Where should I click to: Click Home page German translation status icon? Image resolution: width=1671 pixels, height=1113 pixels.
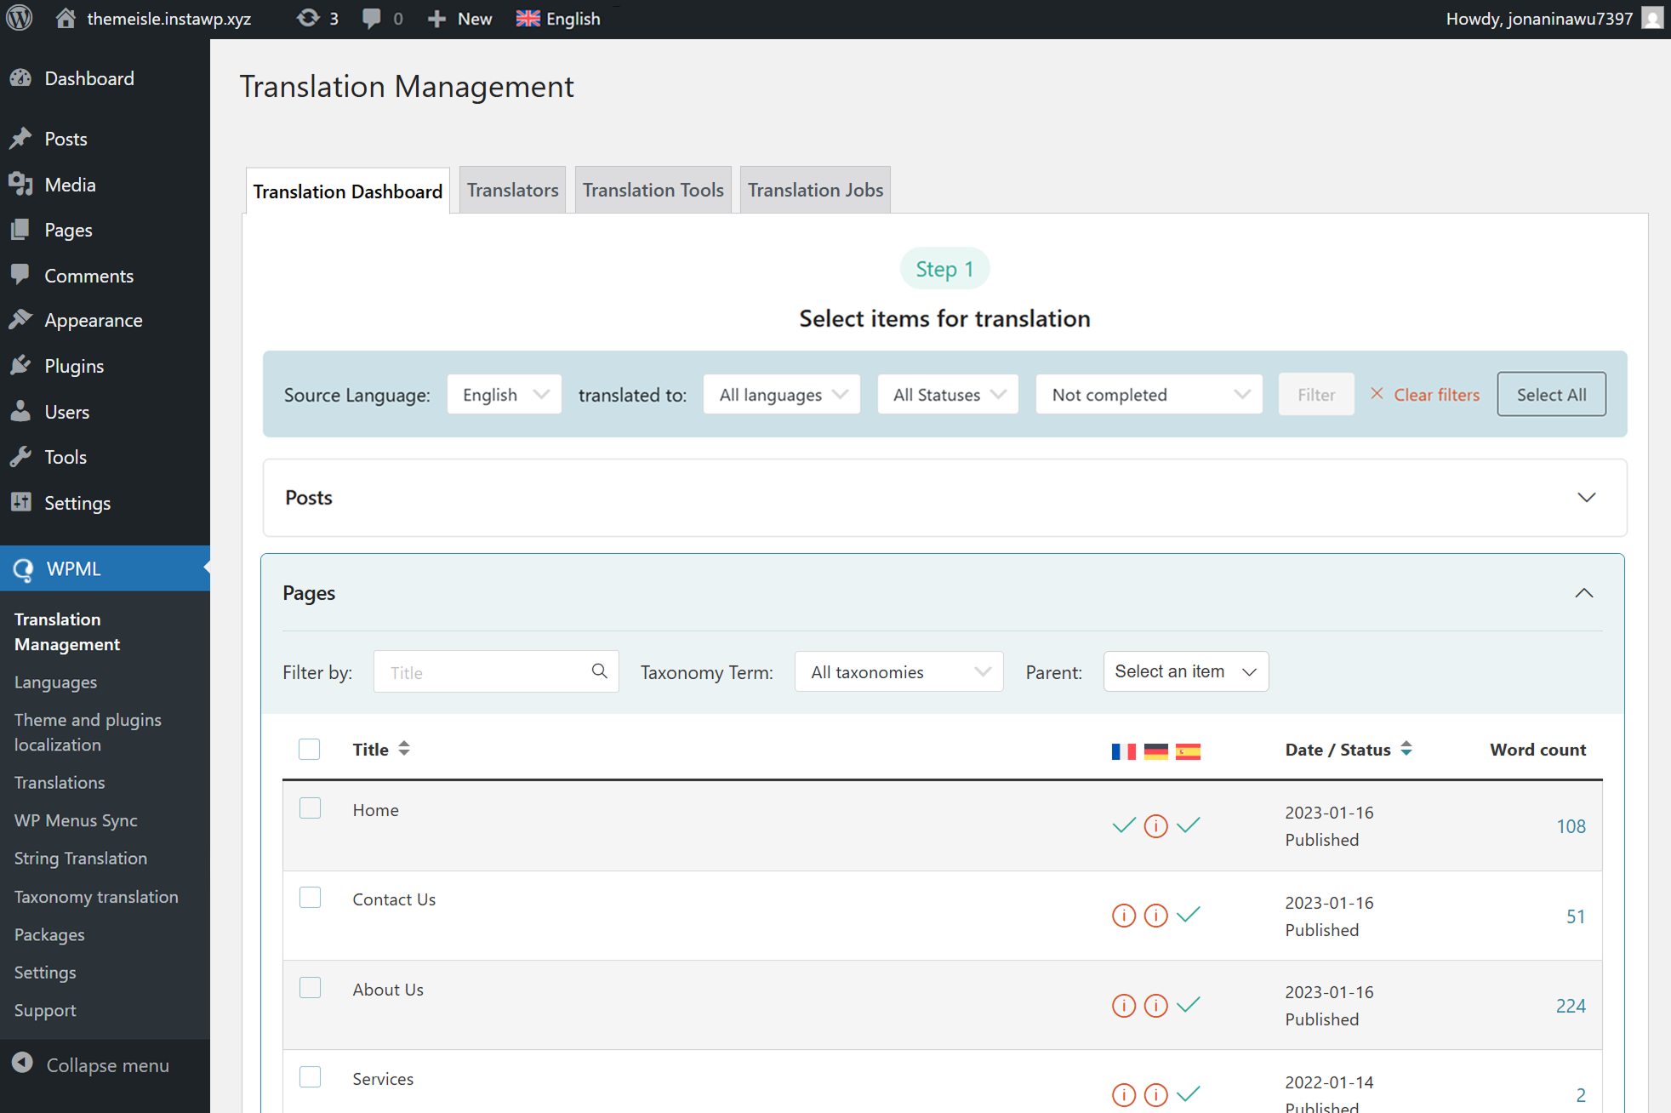pos(1155,825)
